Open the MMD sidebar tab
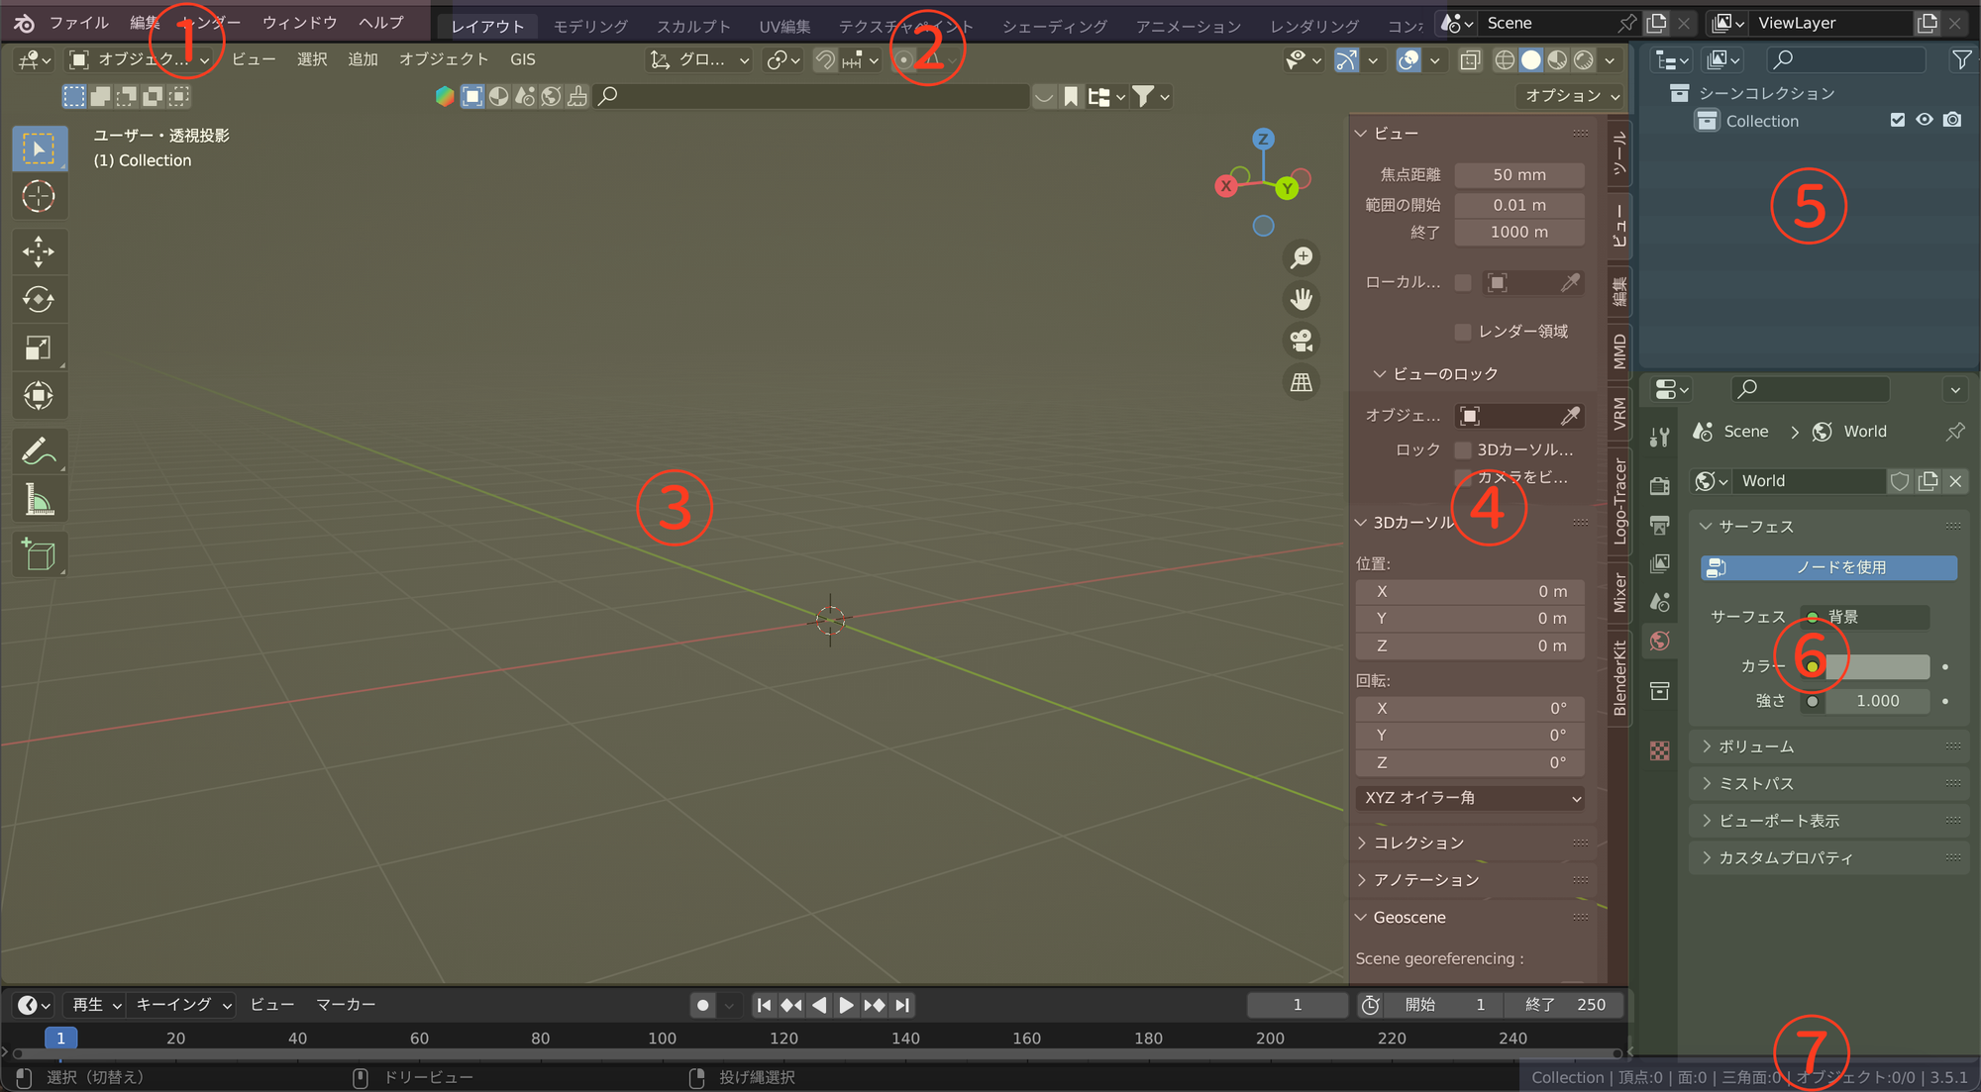 tap(1619, 351)
